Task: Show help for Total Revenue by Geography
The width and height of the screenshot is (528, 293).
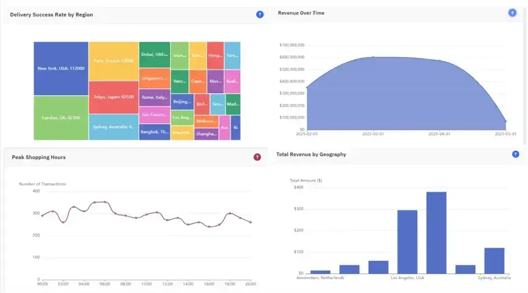Action: 515,154
